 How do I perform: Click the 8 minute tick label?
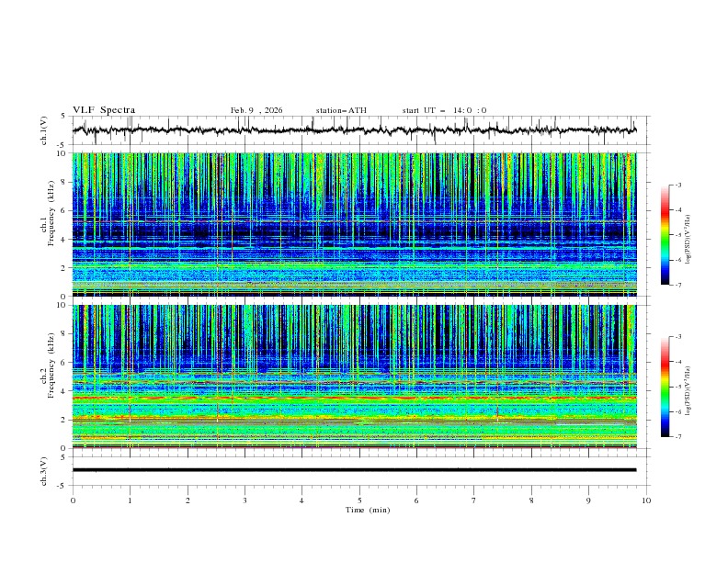pyautogui.click(x=531, y=500)
